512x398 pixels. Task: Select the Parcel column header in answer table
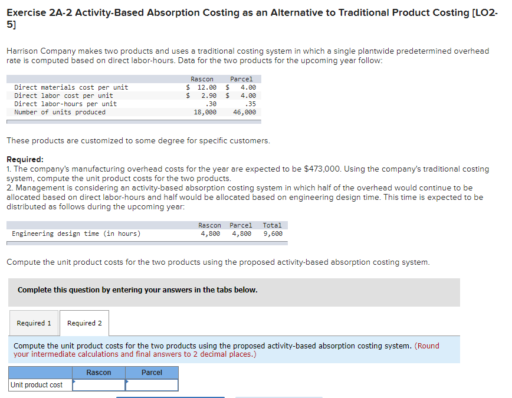click(x=151, y=372)
